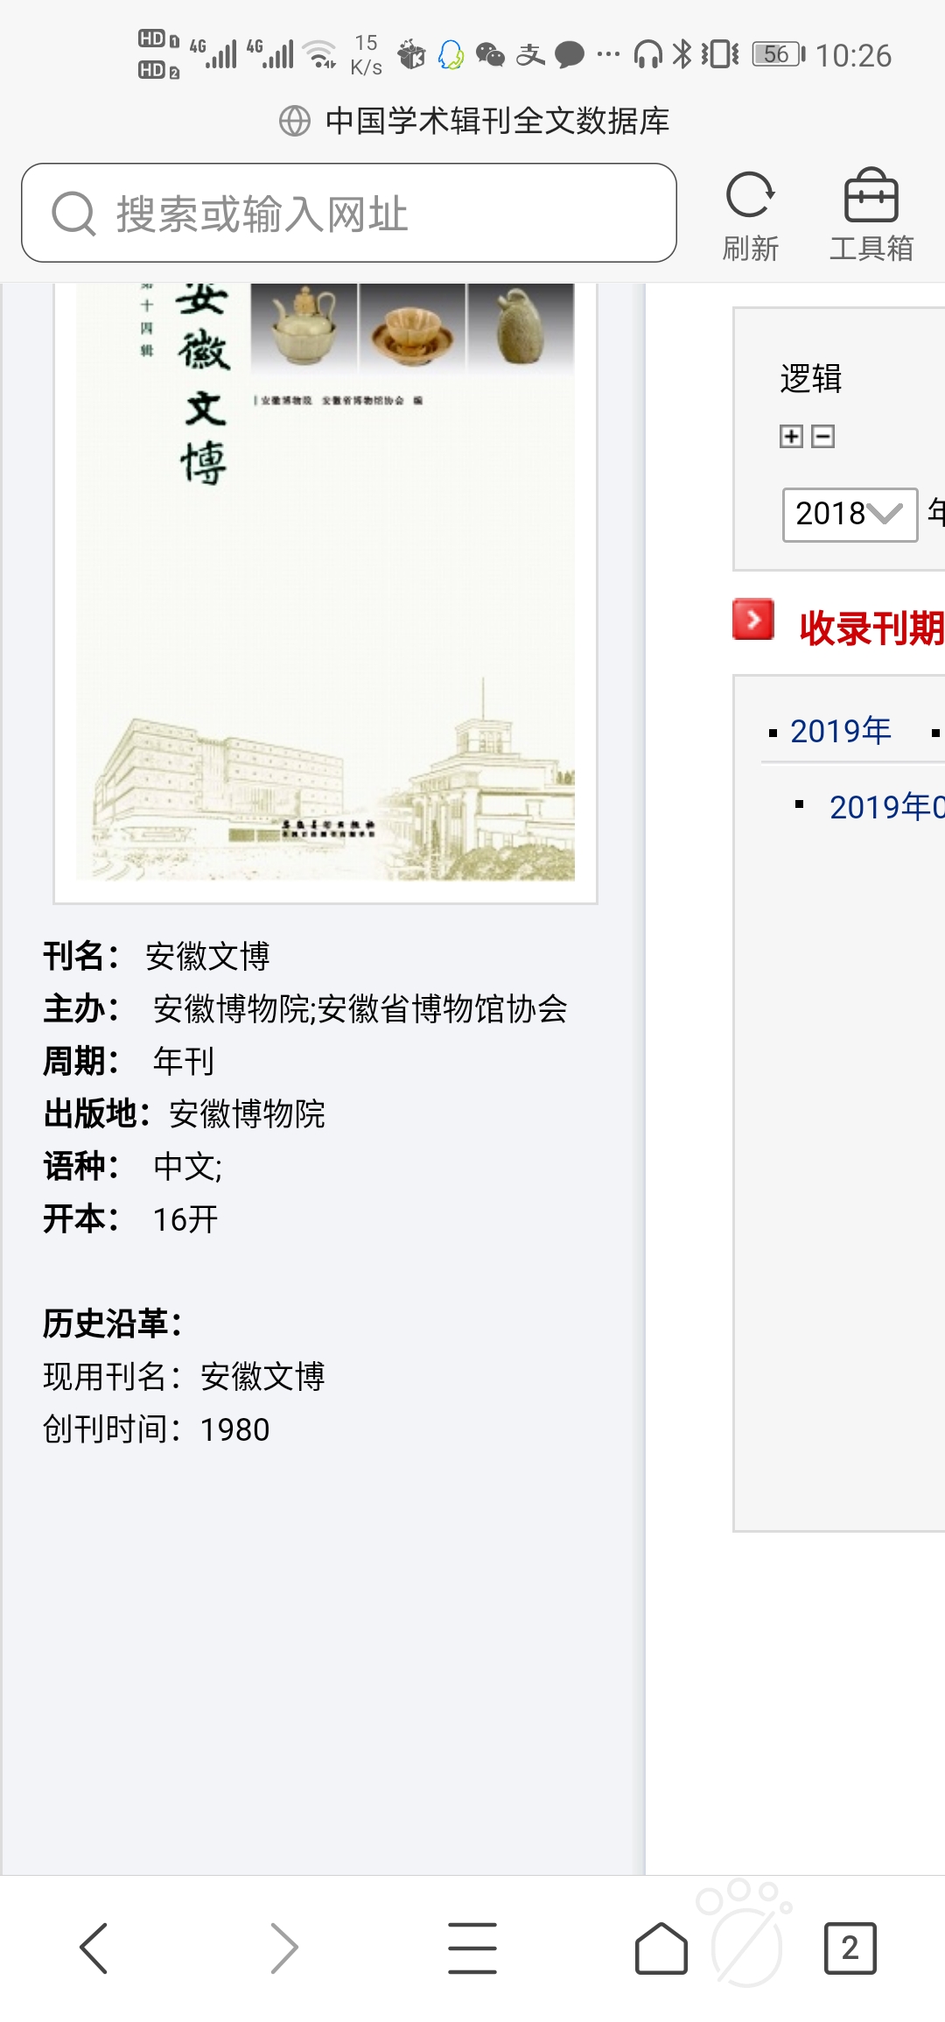Tap the battery indicator in status bar
945x2022 pixels.
click(779, 54)
